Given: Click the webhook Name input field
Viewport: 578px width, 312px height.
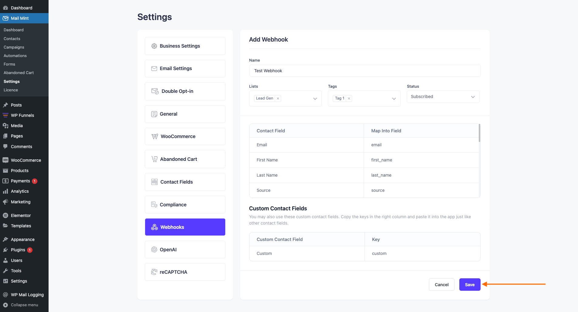Looking at the screenshot, I should tap(365, 71).
